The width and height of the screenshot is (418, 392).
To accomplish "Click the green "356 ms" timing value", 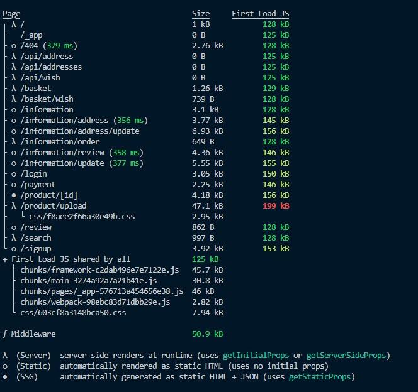I will (x=130, y=121).
